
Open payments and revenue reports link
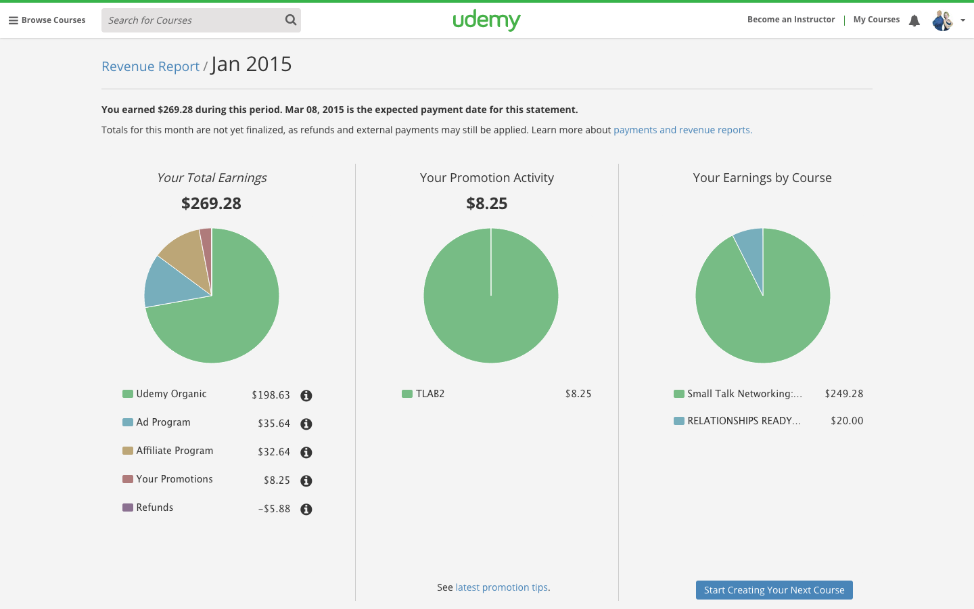point(682,130)
